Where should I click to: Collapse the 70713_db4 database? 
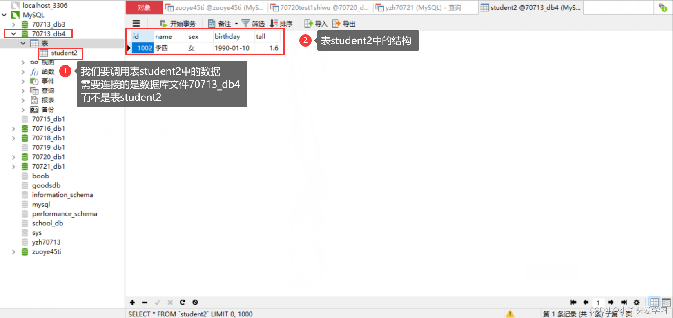13,34
